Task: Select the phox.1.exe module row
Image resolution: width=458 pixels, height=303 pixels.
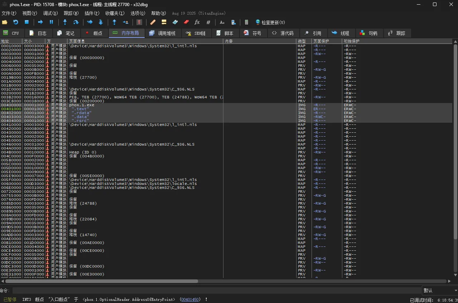Action: tap(226, 105)
